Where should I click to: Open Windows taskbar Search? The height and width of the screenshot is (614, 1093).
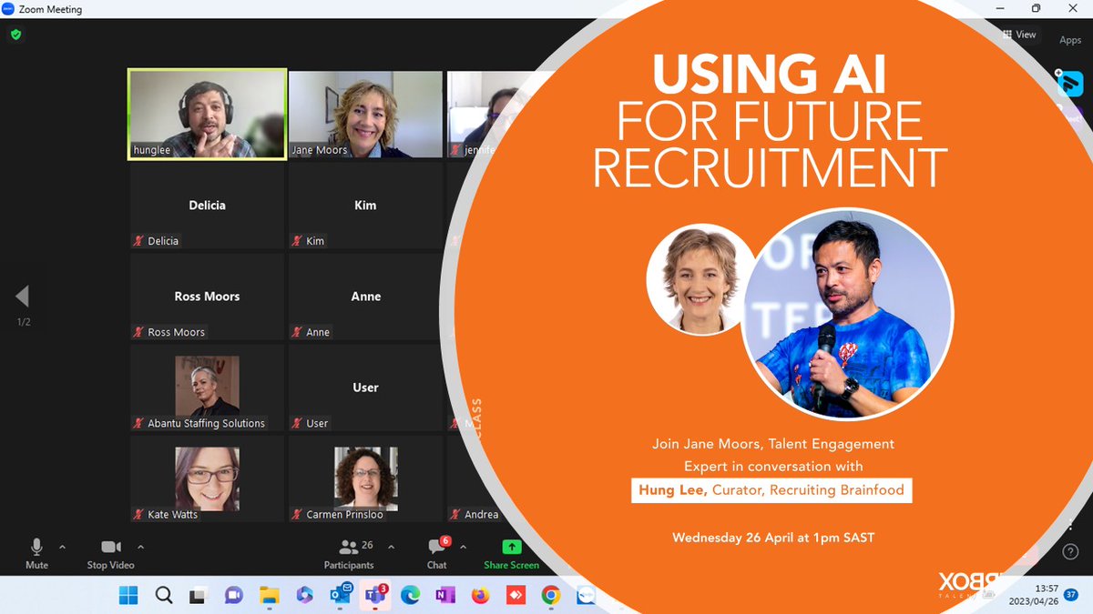[164, 595]
